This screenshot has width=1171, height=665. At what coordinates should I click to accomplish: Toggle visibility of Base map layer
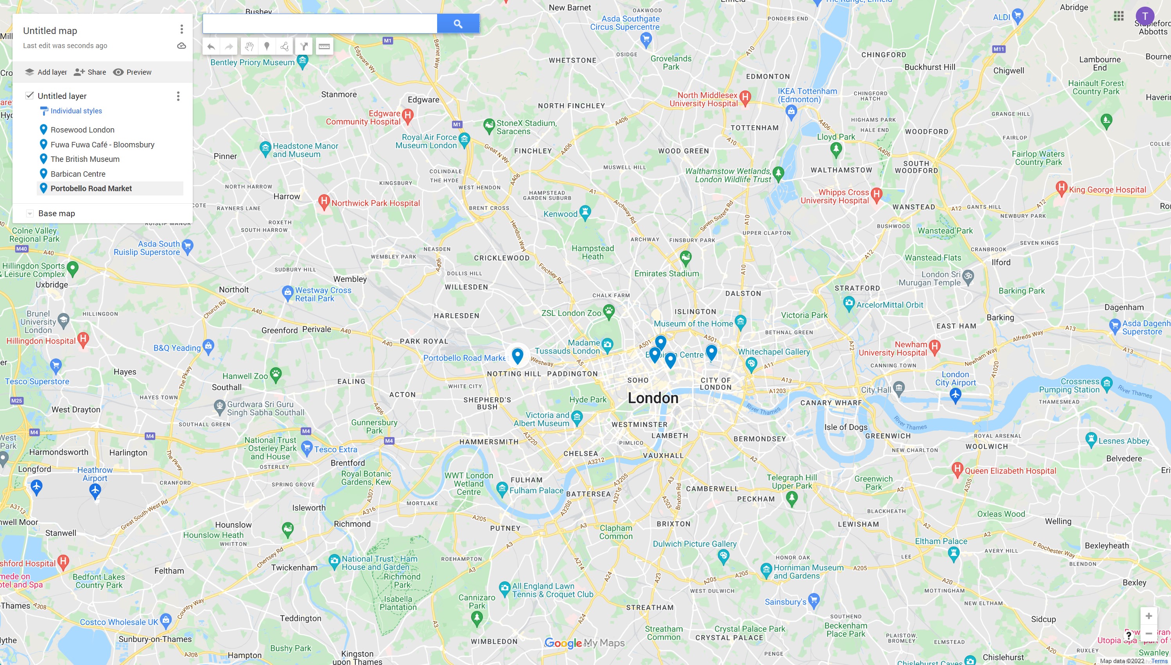coord(29,213)
